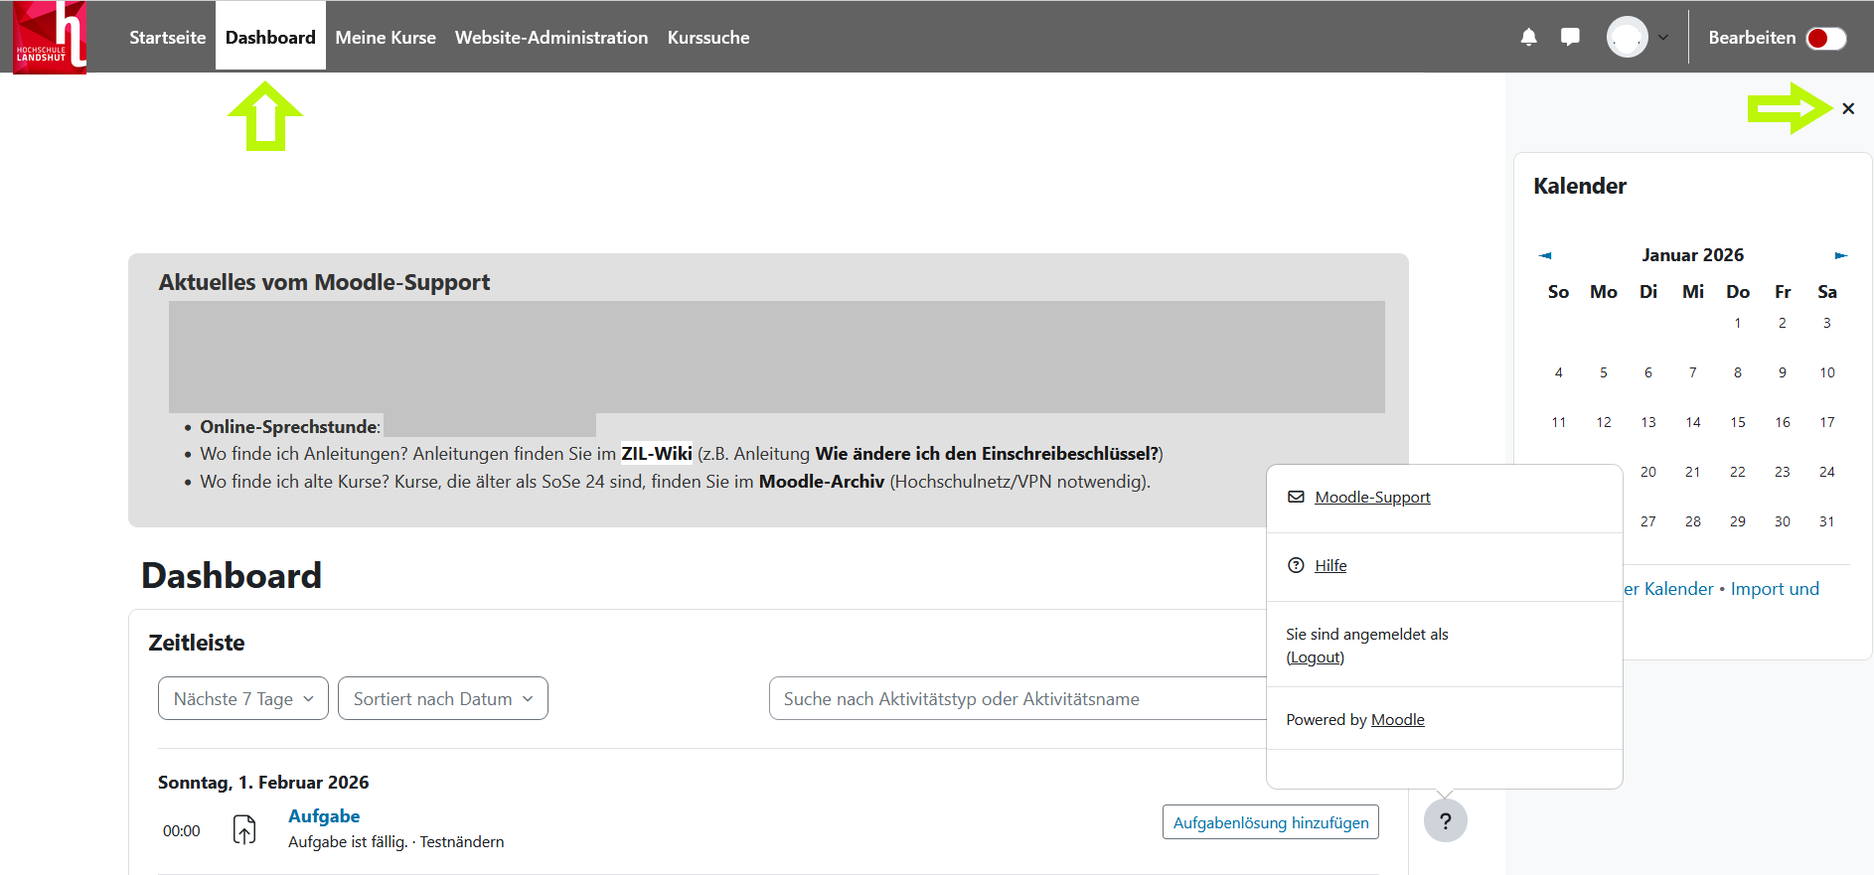Expand the user menu chevron
This screenshot has width=1874, height=875.
click(1663, 38)
